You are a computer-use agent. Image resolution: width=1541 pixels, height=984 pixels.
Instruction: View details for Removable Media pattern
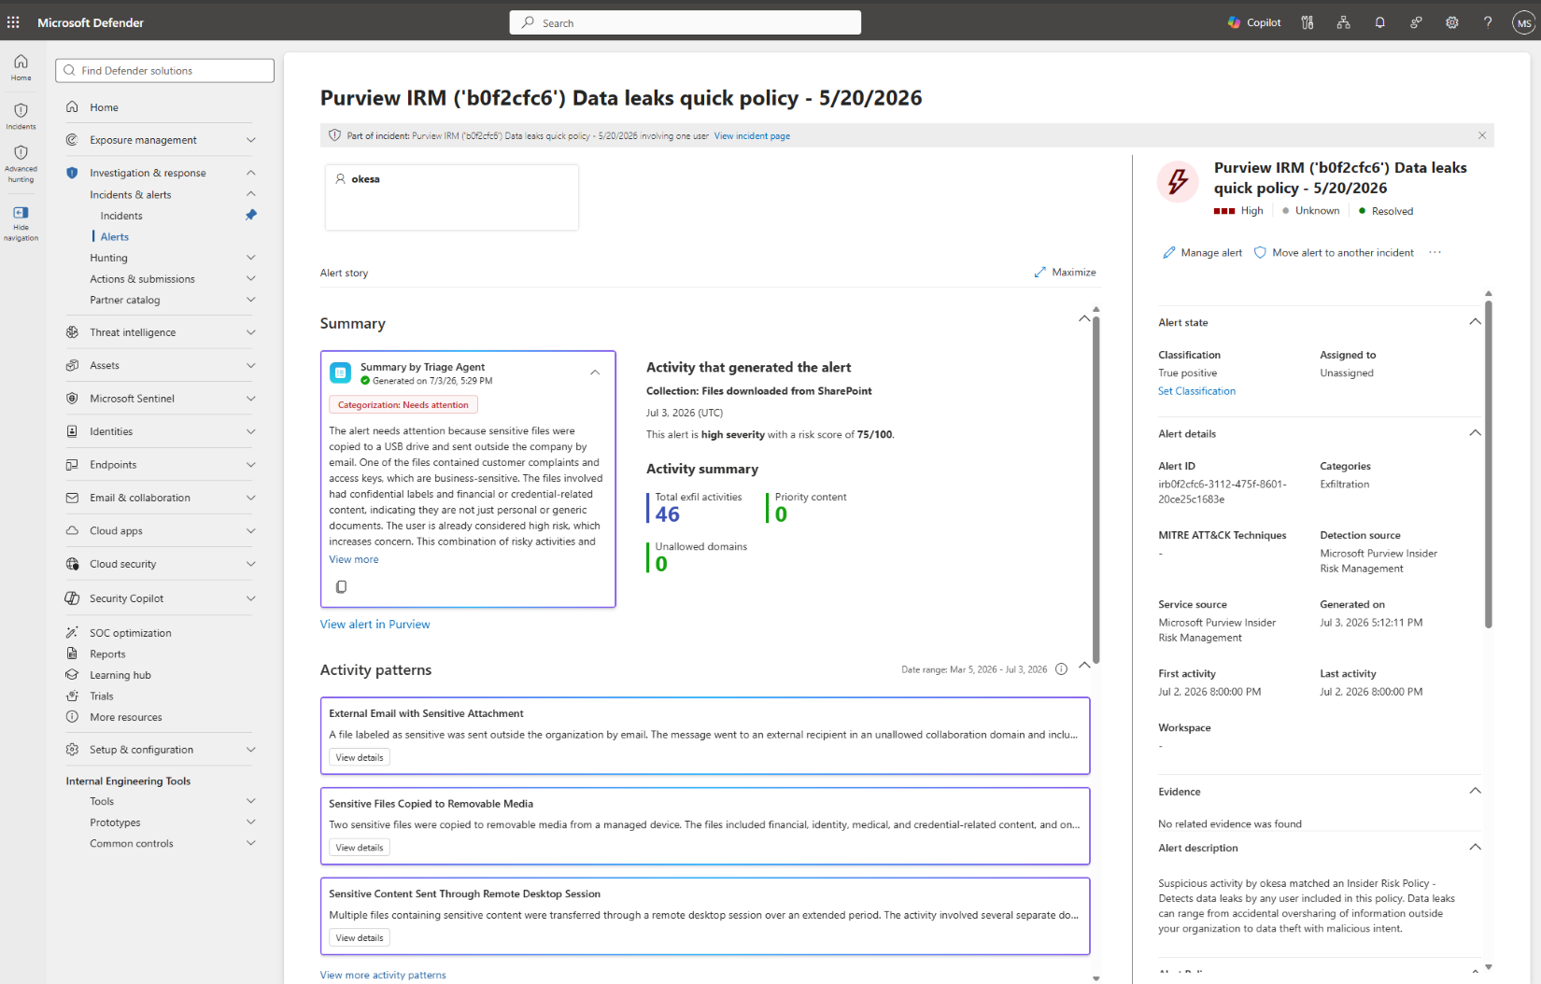[360, 848]
